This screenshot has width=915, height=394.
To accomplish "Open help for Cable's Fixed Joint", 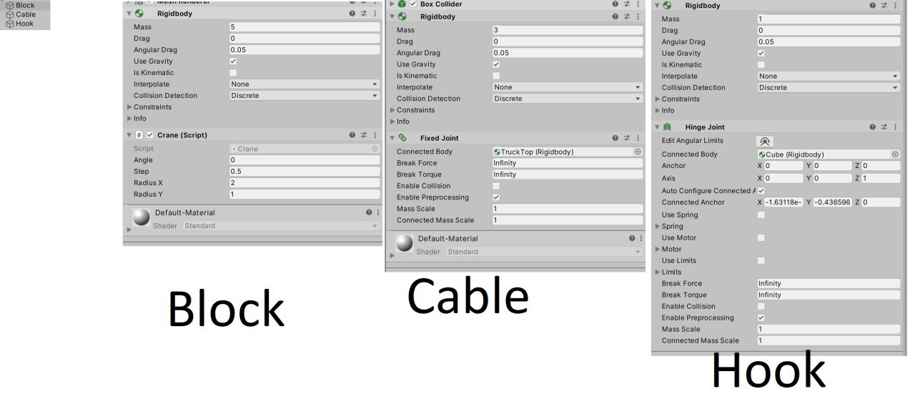I will coord(615,138).
